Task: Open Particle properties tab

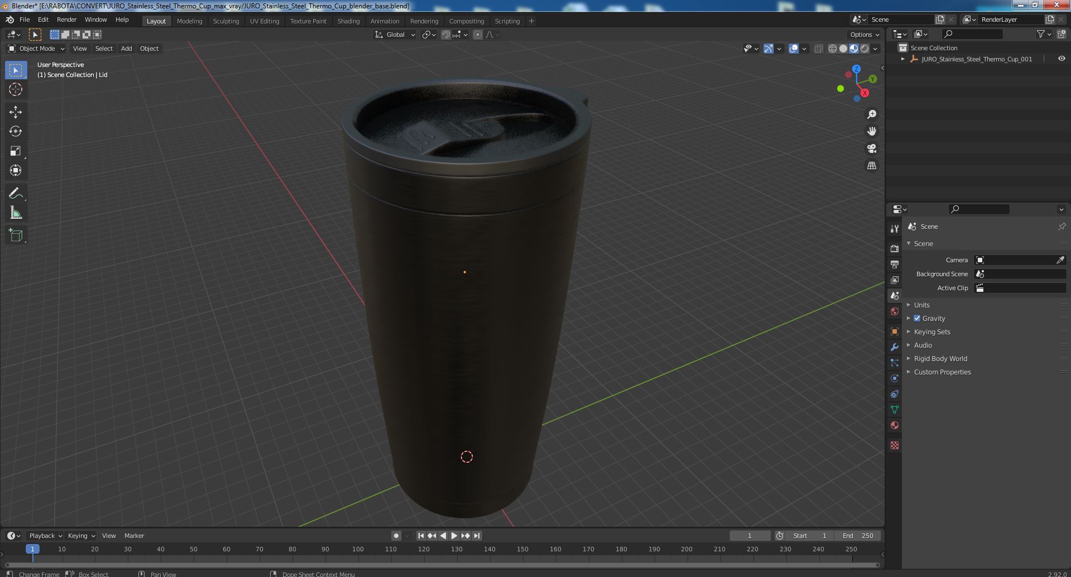Action: [x=895, y=363]
